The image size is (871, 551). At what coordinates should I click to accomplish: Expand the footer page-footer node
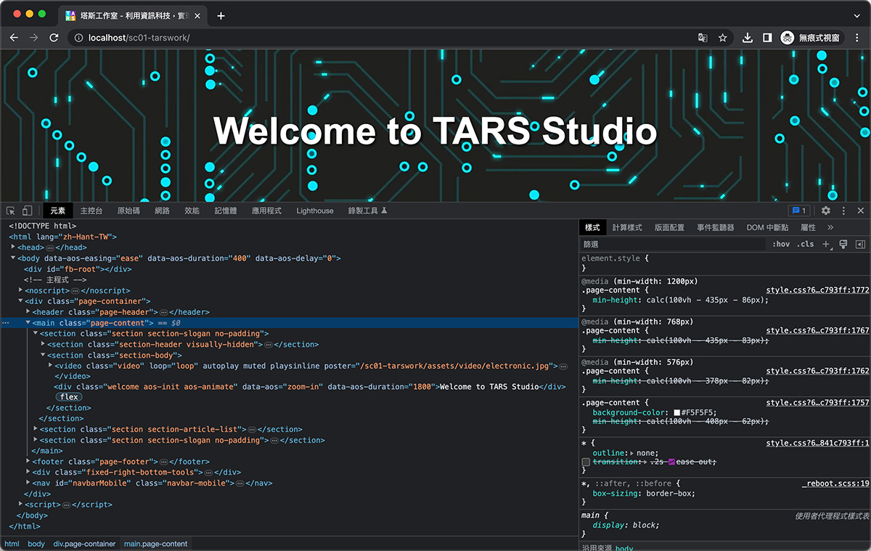[x=28, y=462]
